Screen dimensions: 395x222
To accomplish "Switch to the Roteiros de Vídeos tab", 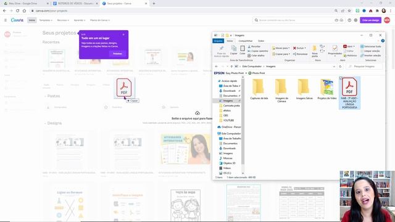I will (x=75, y=4).
